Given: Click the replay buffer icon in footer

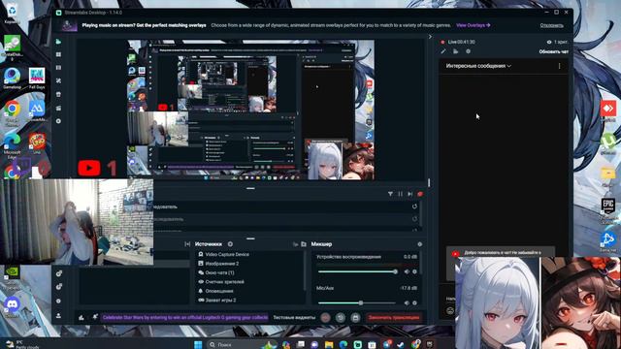Looking at the screenshot, I should pos(341,317).
